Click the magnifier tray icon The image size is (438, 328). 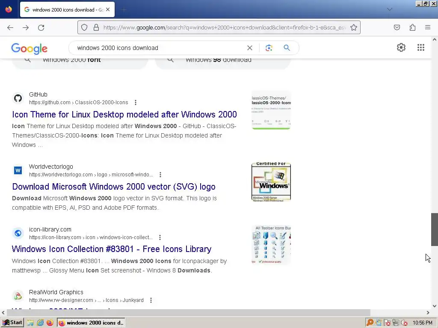[370, 323]
